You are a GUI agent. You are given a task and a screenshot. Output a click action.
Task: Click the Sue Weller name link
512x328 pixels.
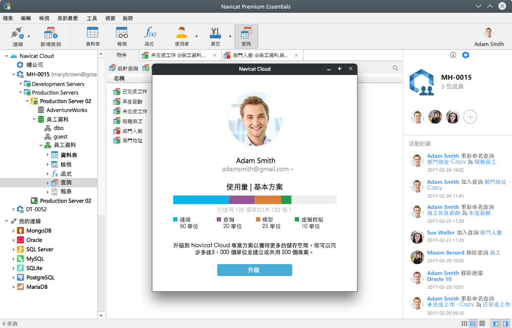441,233
